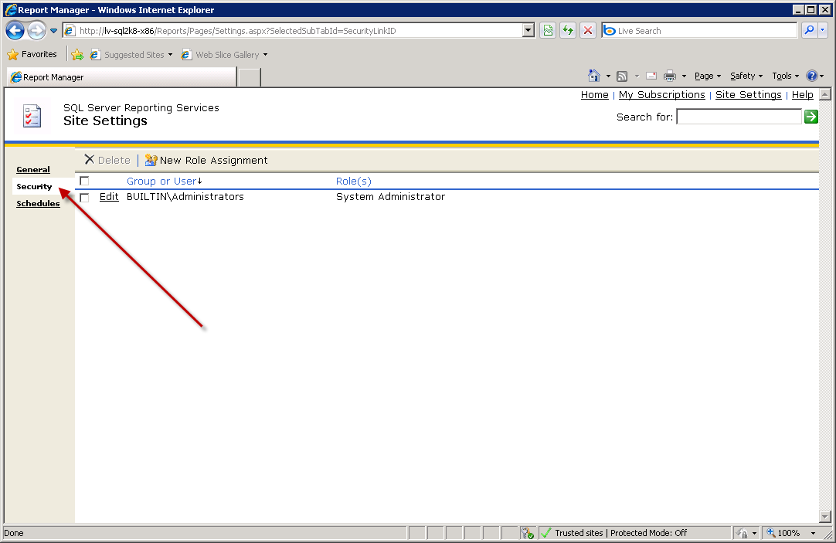Open the Tools menu
The height and width of the screenshot is (543, 836).
(x=785, y=76)
